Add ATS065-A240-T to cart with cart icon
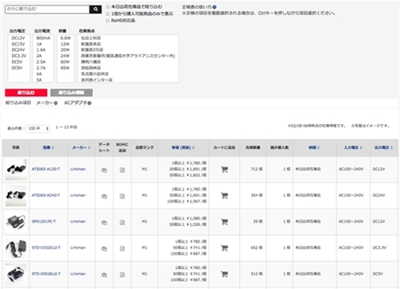 click(x=224, y=195)
